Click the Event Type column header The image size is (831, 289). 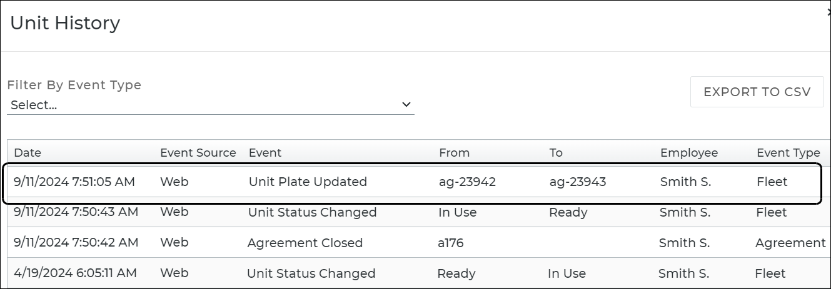pyautogui.click(x=788, y=153)
